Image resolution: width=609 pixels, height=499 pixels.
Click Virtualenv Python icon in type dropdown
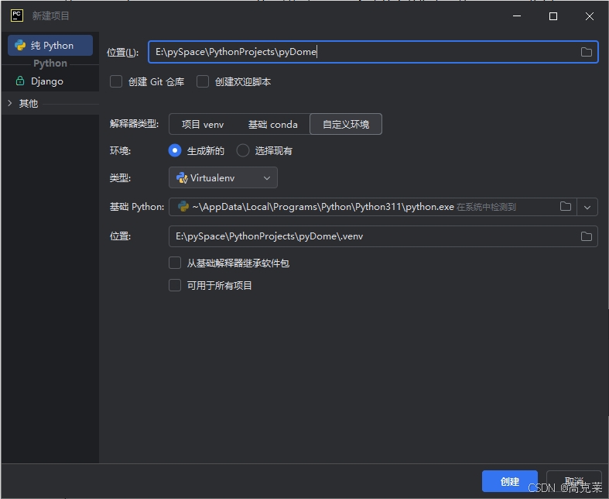182,177
